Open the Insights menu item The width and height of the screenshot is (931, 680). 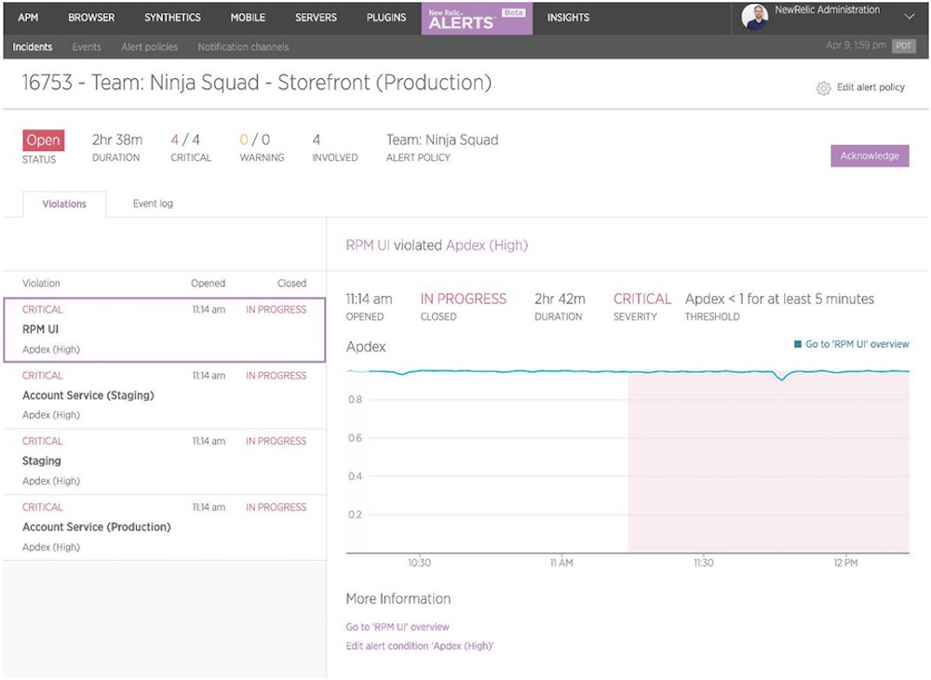coord(568,18)
